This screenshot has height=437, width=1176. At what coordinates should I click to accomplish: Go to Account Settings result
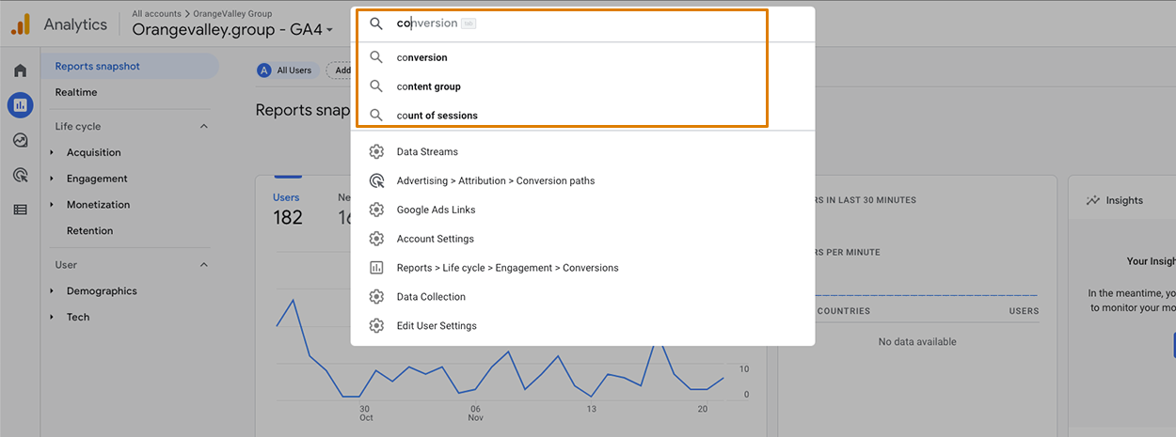(x=582, y=239)
